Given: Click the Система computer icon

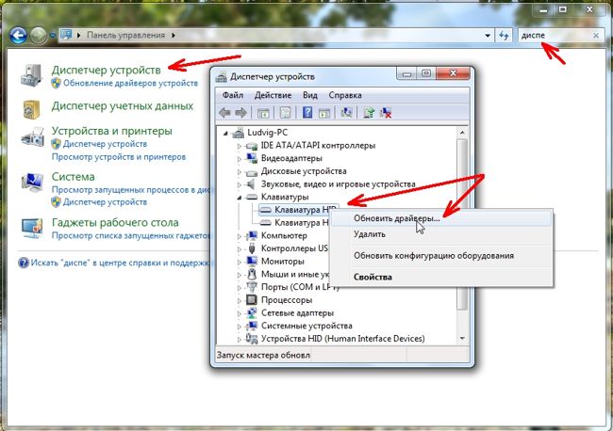Looking at the screenshot, I should 32,183.
